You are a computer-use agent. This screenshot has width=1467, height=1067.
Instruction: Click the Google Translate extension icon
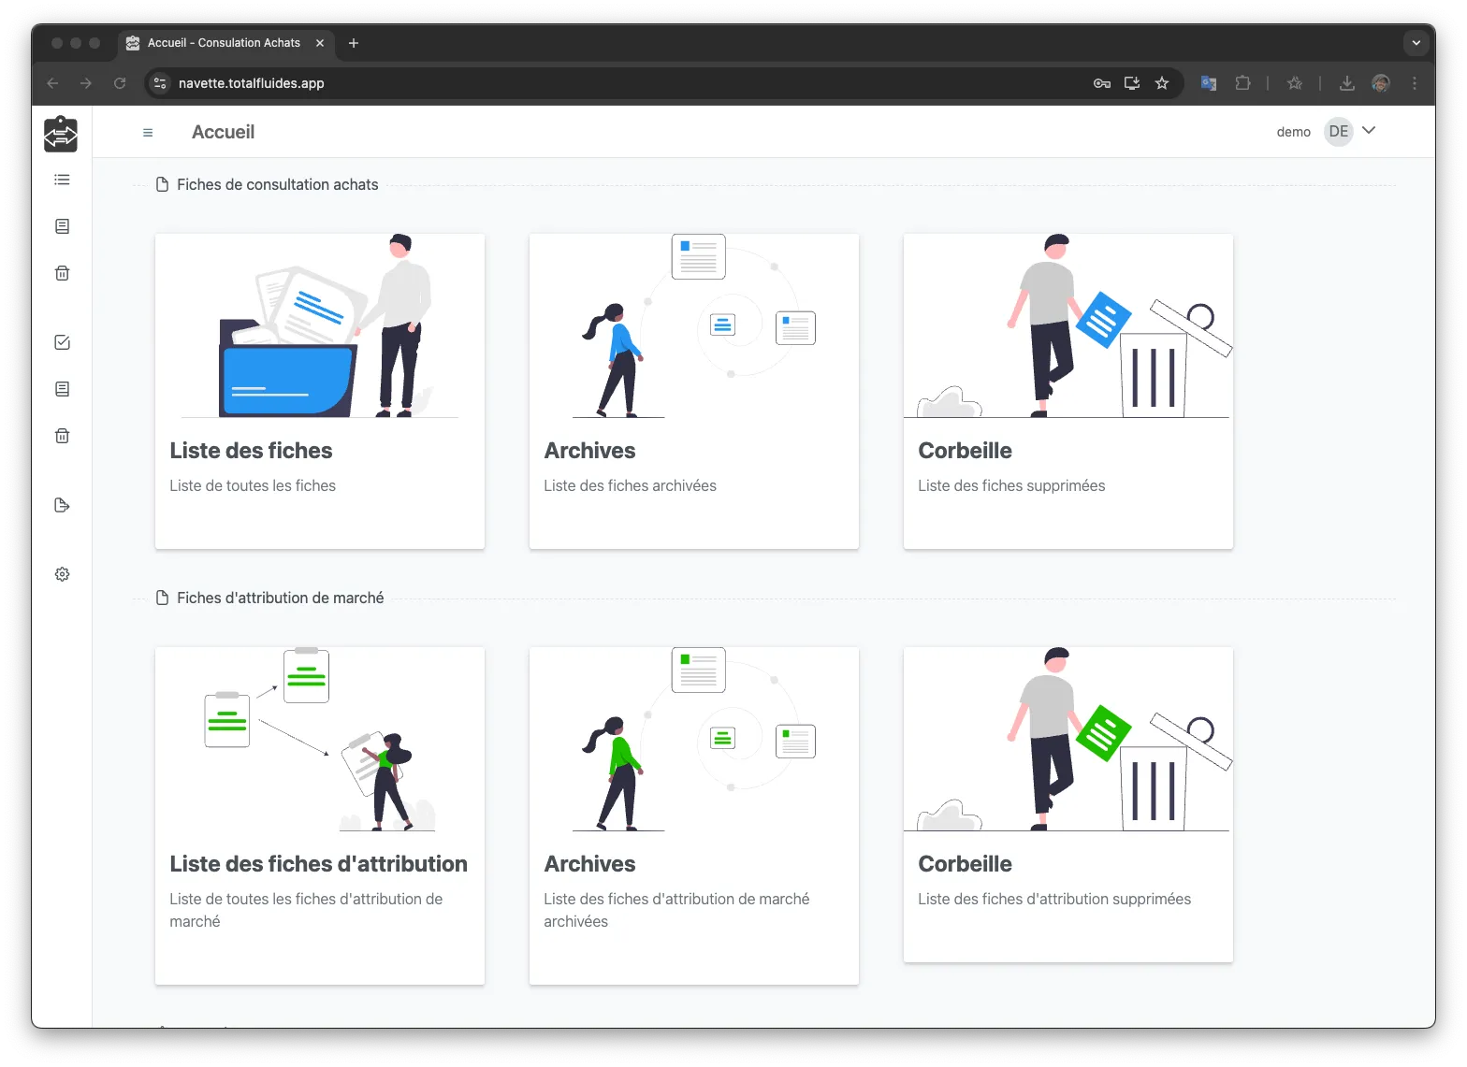pyautogui.click(x=1209, y=83)
